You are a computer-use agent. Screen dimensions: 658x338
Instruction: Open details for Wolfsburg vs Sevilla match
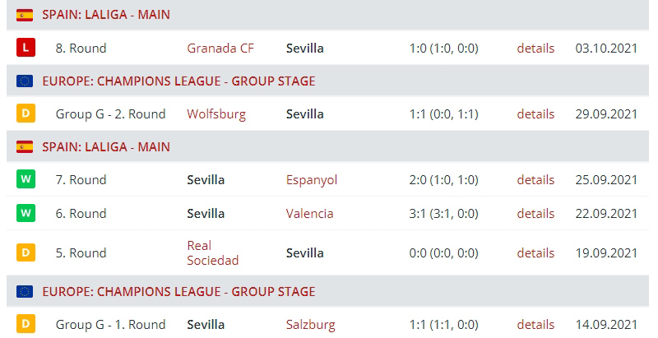535,114
